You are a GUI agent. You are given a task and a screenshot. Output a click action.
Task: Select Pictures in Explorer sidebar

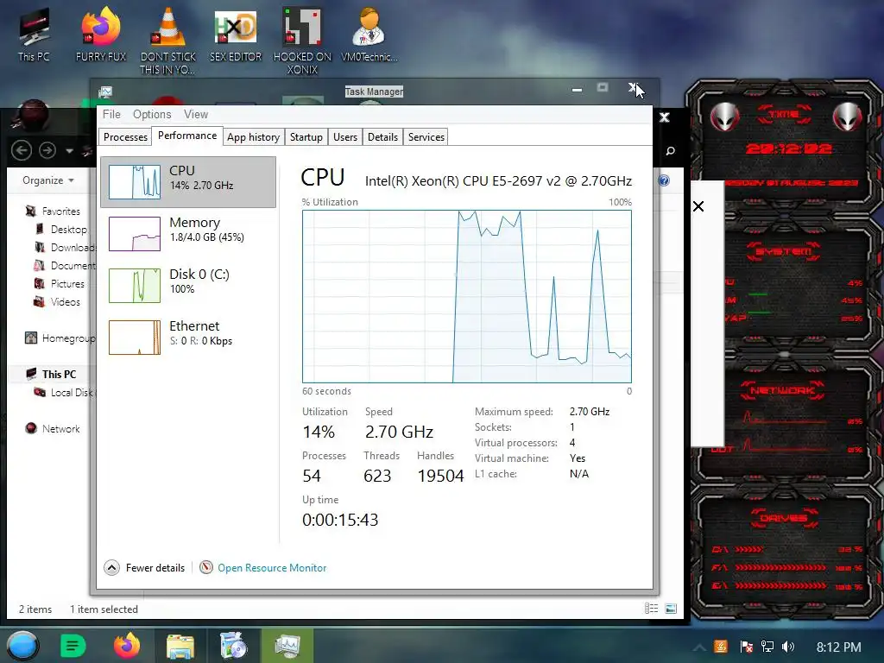tap(60, 283)
